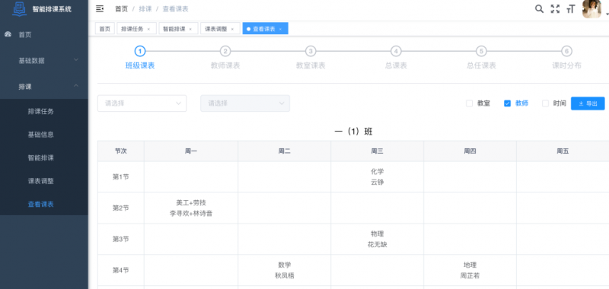Switch to the 智能排课 tab
Screen dimensions: 609x289
point(174,29)
